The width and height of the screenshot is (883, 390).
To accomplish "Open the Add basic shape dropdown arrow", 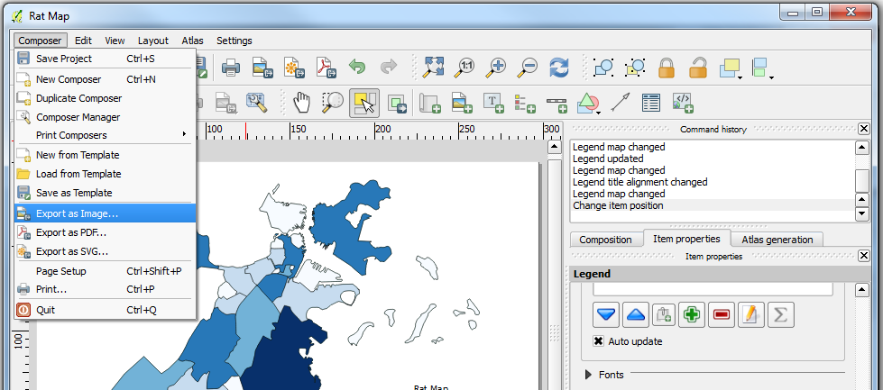I will click(x=600, y=112).
